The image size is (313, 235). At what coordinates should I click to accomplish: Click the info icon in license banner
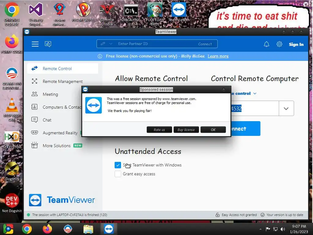pyautogui.click(x=100, y=56)
